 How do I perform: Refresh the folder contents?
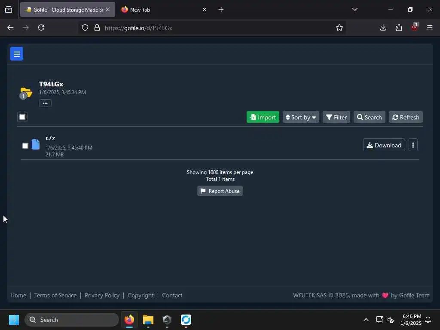(406, 117)
